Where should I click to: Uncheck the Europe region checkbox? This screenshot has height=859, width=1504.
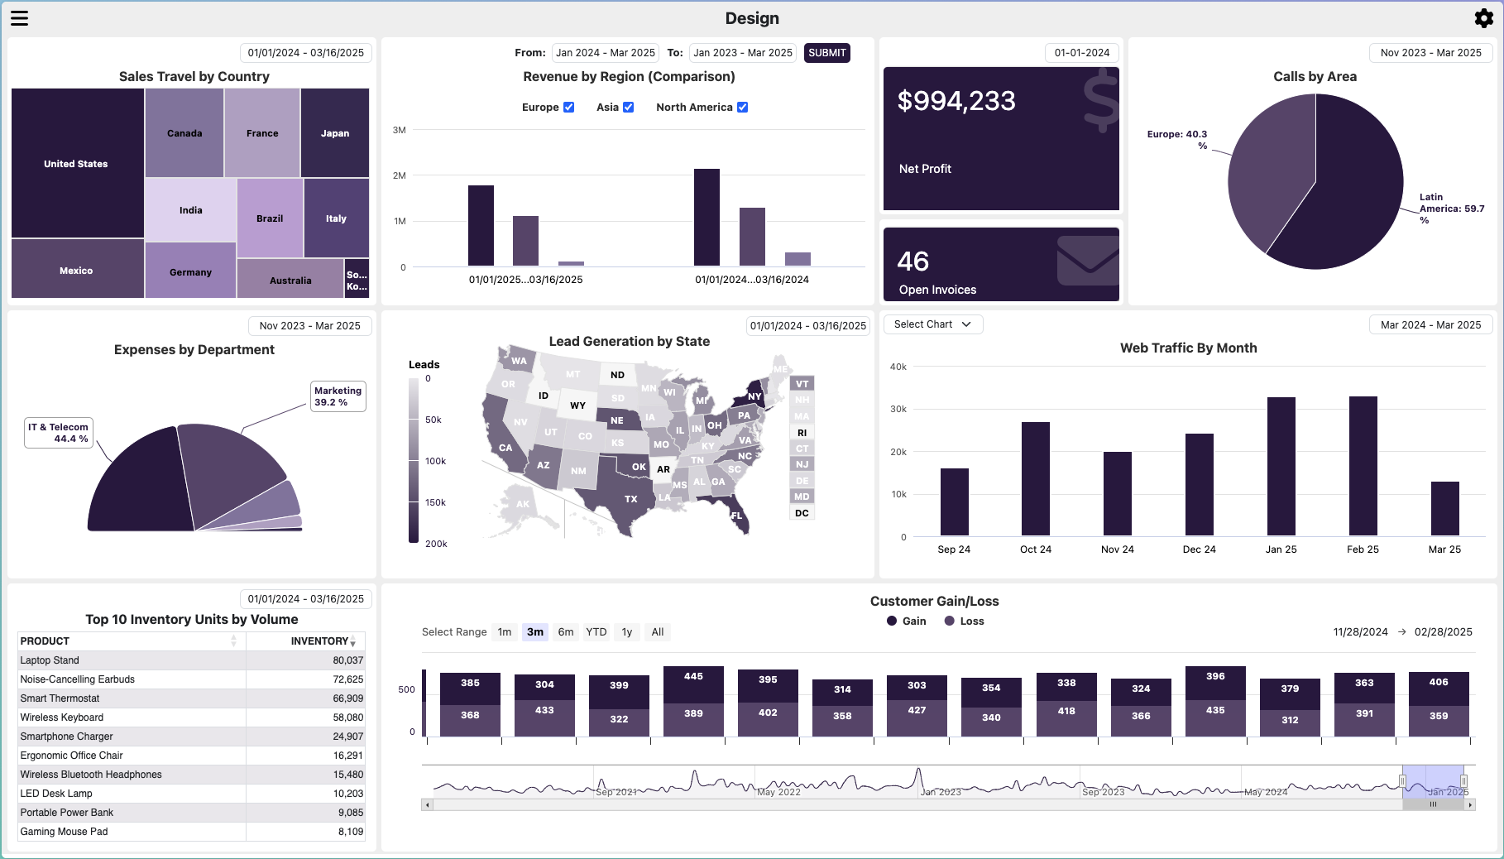568,107
